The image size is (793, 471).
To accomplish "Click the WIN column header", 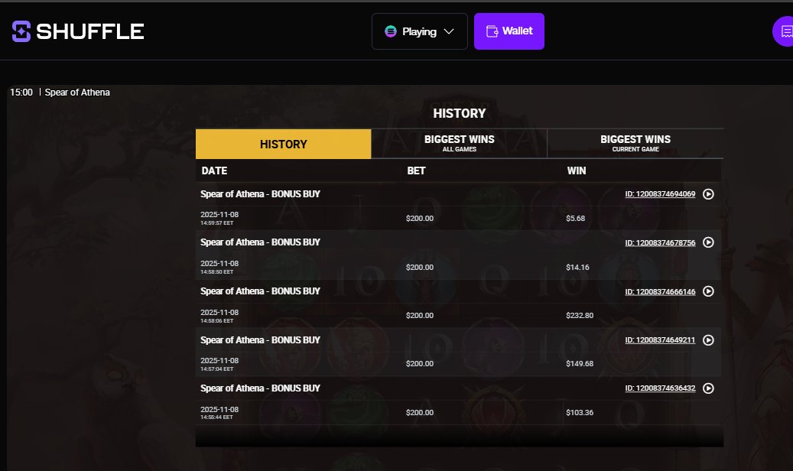I will pos(577,171).
